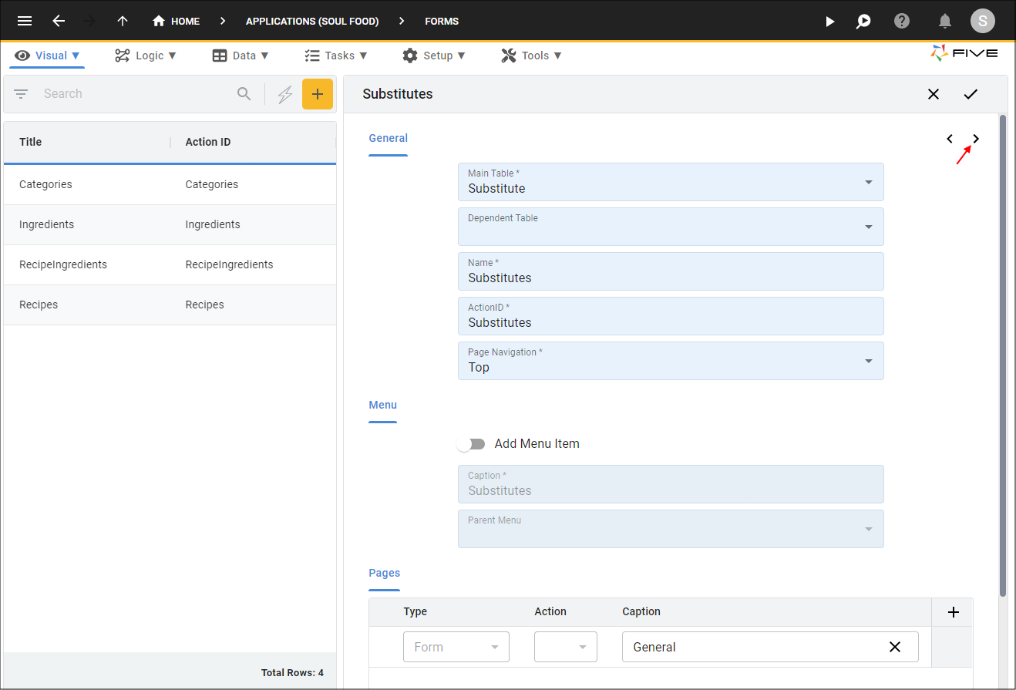Image resolution: width=1016 pixels, height=690 pixels.
Task: Select the Recipes form row
Action: pos(170,305)
